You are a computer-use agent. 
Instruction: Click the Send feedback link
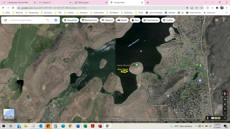(197, 122)
